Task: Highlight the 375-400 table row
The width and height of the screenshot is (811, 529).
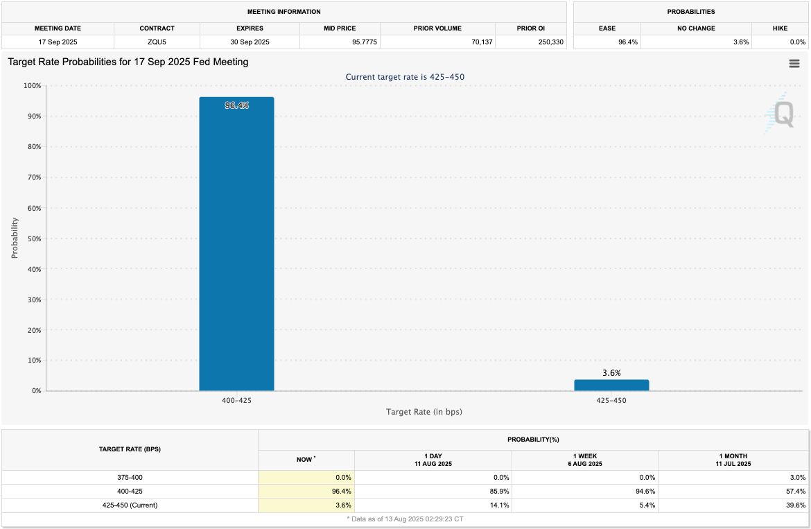Action: tap(128, 477)
